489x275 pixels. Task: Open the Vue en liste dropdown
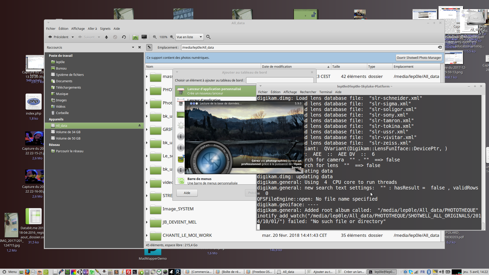pyautogui.click(x=189, y=37)
